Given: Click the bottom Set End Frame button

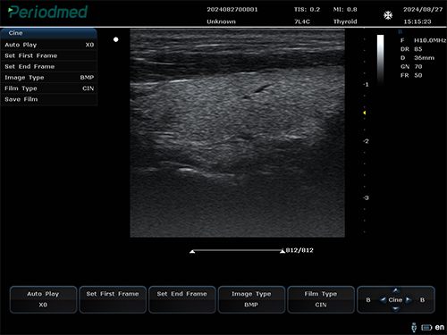Looking at the screenshot, I should [x=182, y=299].
